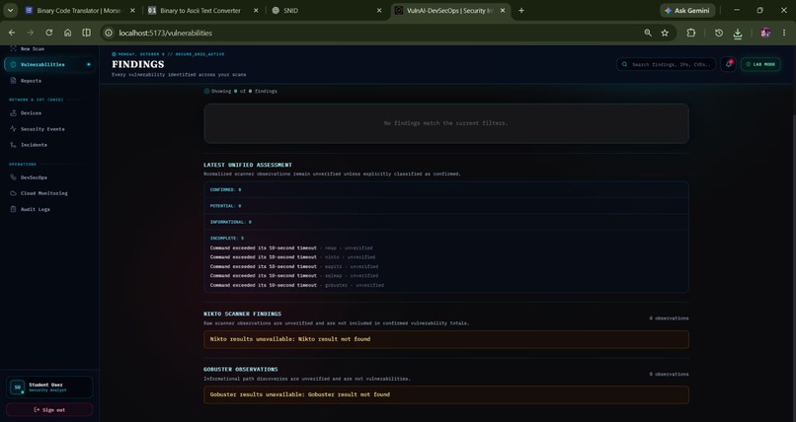Open browser Downloads
Image resolution: width=796 pixels, height=422 pixels.
tap(738, 34)
